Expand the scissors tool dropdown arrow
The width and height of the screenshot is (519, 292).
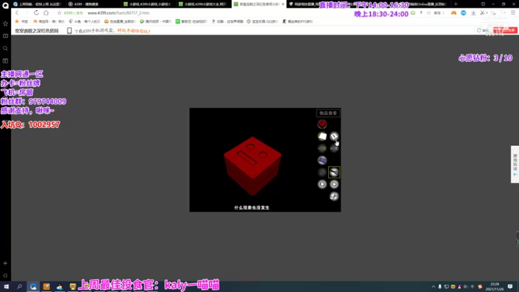tap(487, 13)
